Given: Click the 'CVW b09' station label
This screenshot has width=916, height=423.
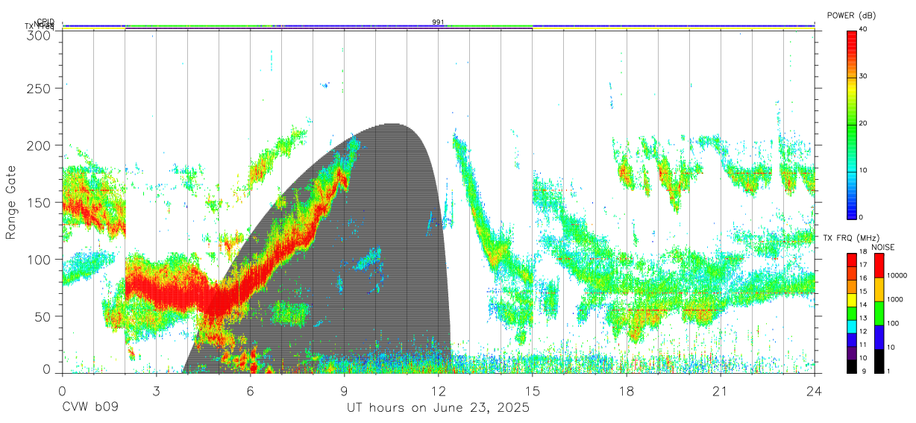Looking at the screenshot, I should (90, 408).
